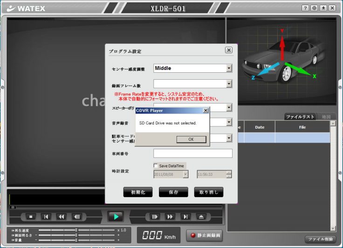This screenshot has height=248, width=343.
Task: Open the speaker volume dropdown arrow
Action: pyautogui.click(x=229, y=108)
